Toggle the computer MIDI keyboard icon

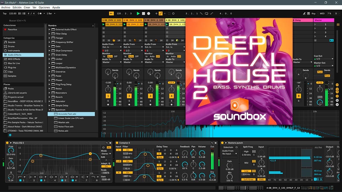(309, 13)
